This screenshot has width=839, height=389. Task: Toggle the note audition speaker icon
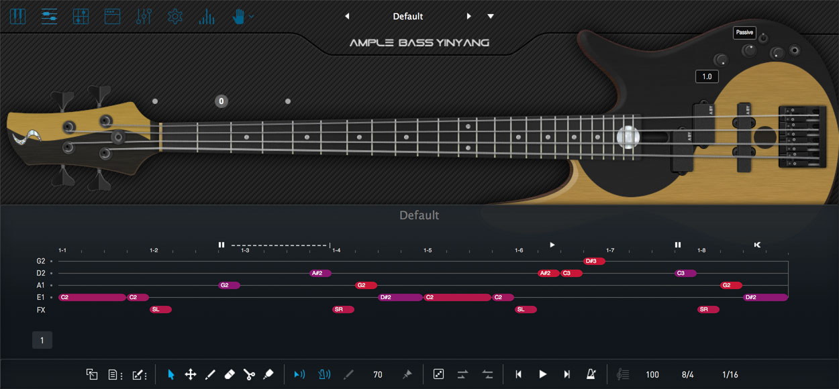299,374
